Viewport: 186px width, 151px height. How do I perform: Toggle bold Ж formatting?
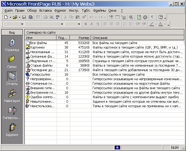[86, 24]
